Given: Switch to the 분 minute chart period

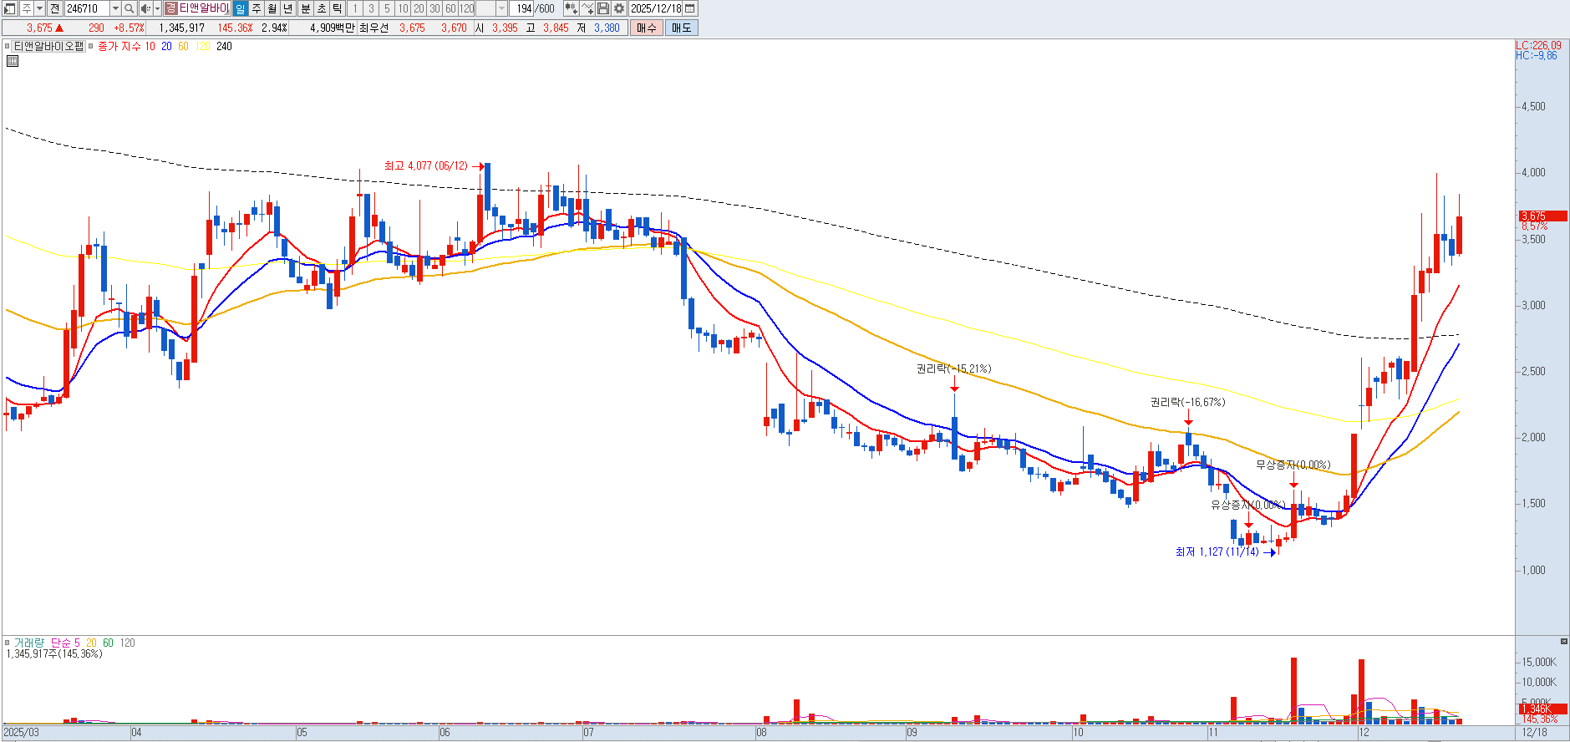Looking at the screenshot, I should pos(305,8).
